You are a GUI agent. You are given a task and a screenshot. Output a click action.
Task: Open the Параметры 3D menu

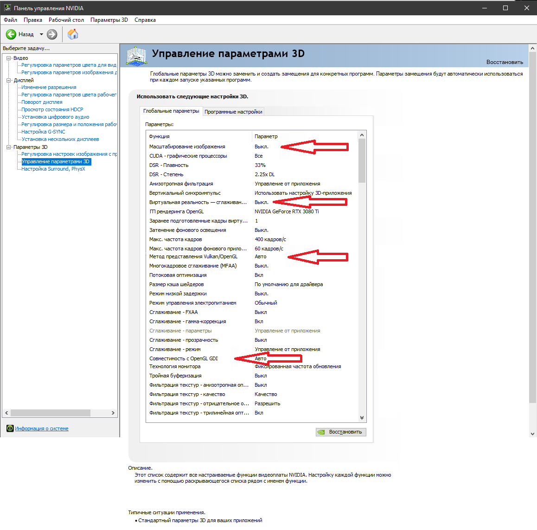coord(109,20)
